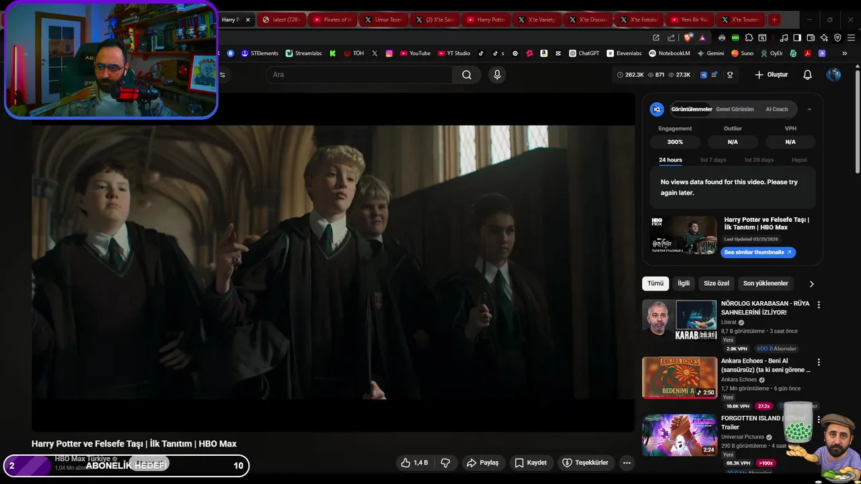Open NotebookLM bookmark
Viewport: 861px width, 484px height.
(669, 53)
